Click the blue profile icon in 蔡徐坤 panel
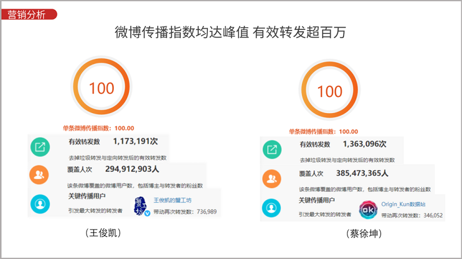Image resolution: width=462 pixels, height=259 pixels. 271,208
